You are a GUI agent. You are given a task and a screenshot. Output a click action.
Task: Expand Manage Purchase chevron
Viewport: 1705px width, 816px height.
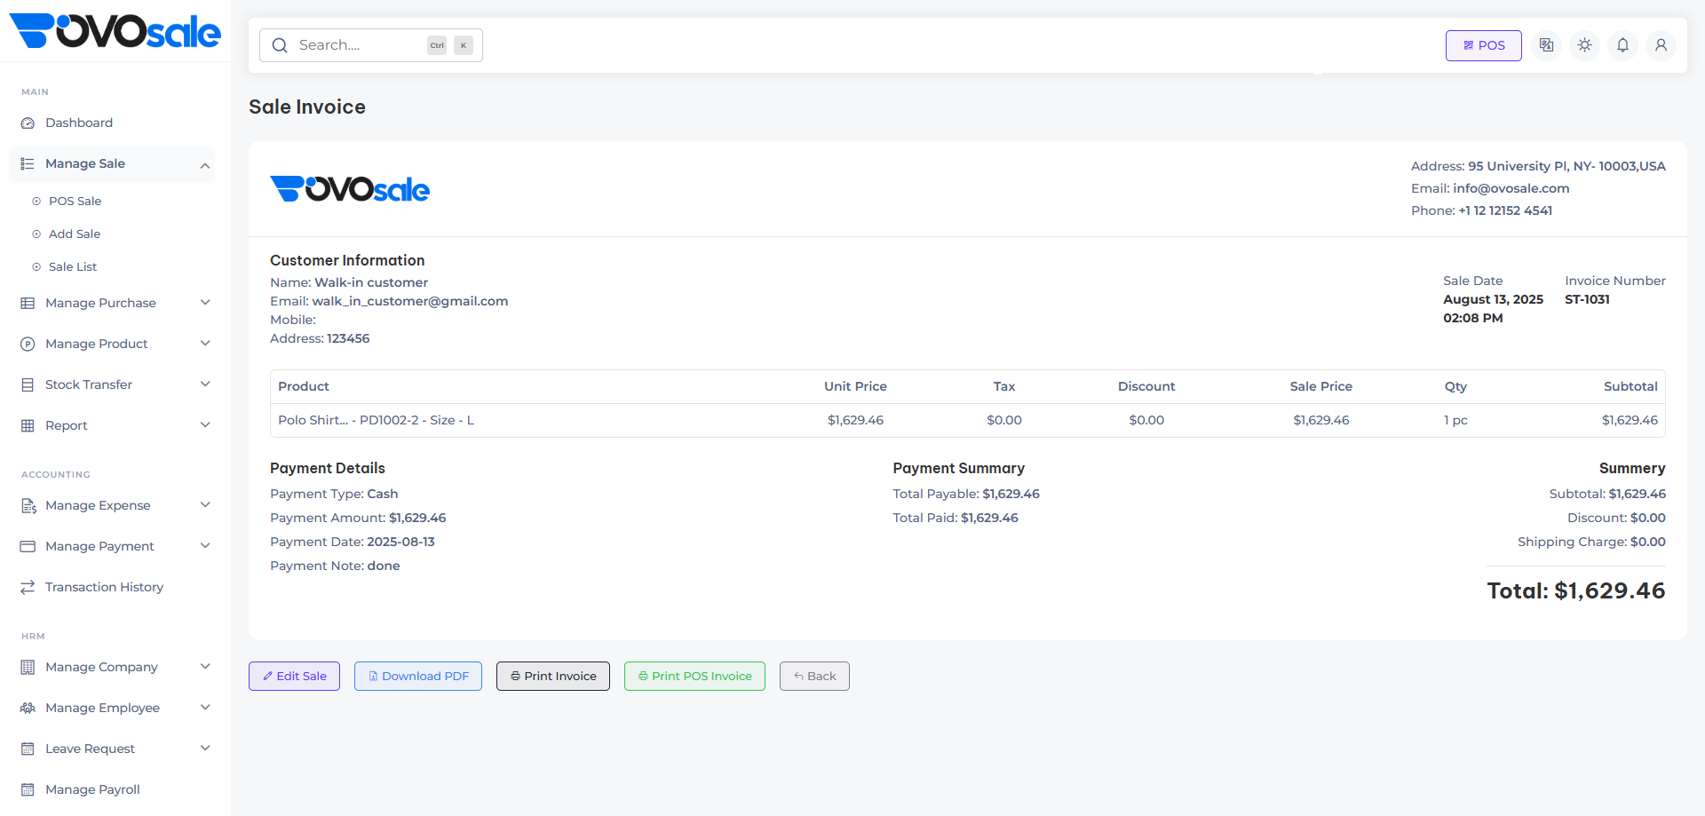click(x=205, y=303)
